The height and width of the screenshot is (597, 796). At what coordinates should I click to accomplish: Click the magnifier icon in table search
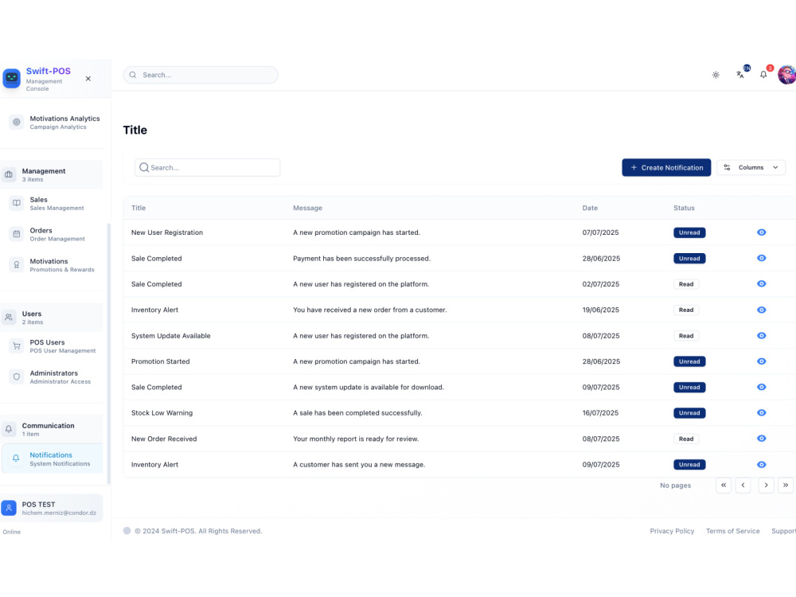144,167
